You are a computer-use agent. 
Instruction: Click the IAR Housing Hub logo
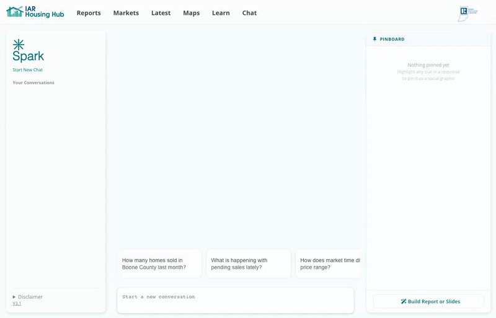[x=35, y=12]
